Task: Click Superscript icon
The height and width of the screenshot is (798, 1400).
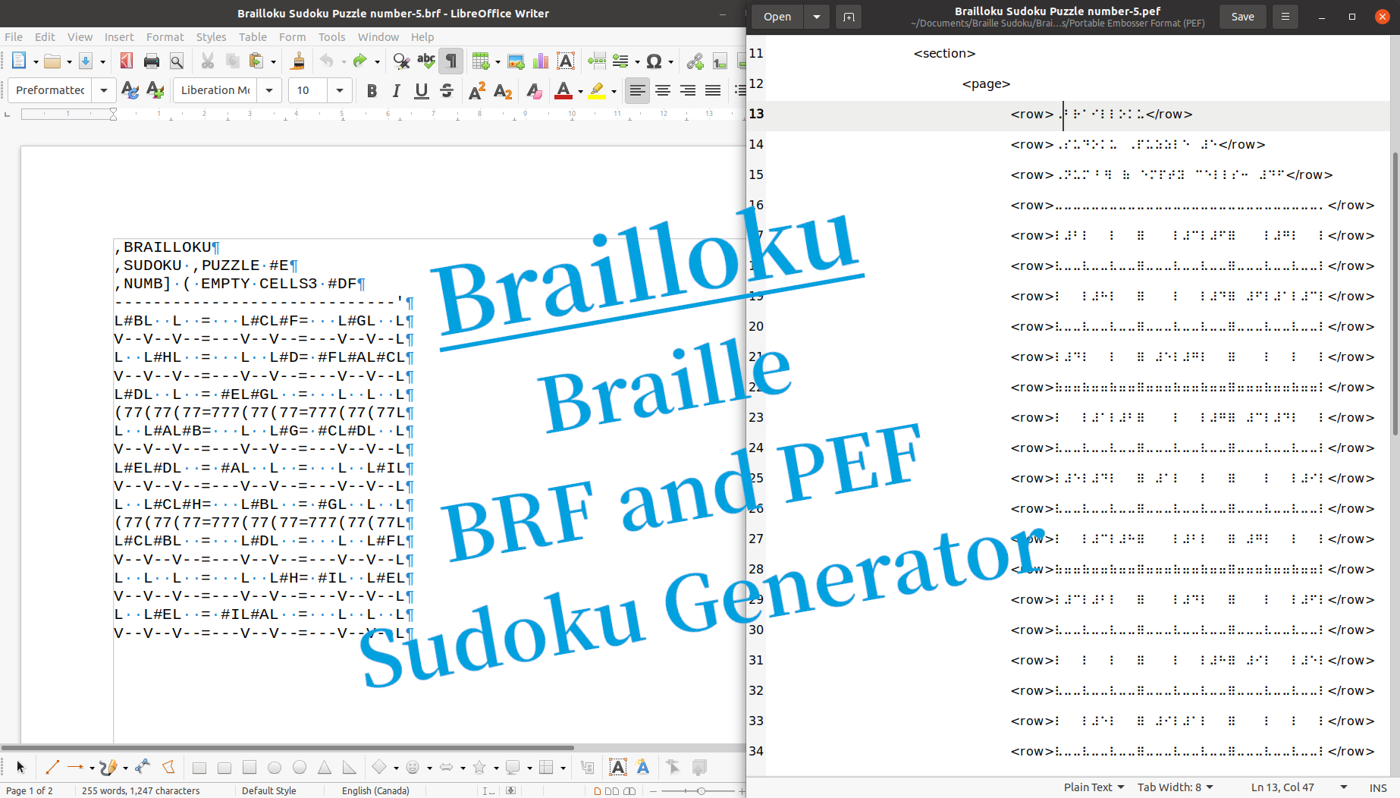Action: pos(477,91)
